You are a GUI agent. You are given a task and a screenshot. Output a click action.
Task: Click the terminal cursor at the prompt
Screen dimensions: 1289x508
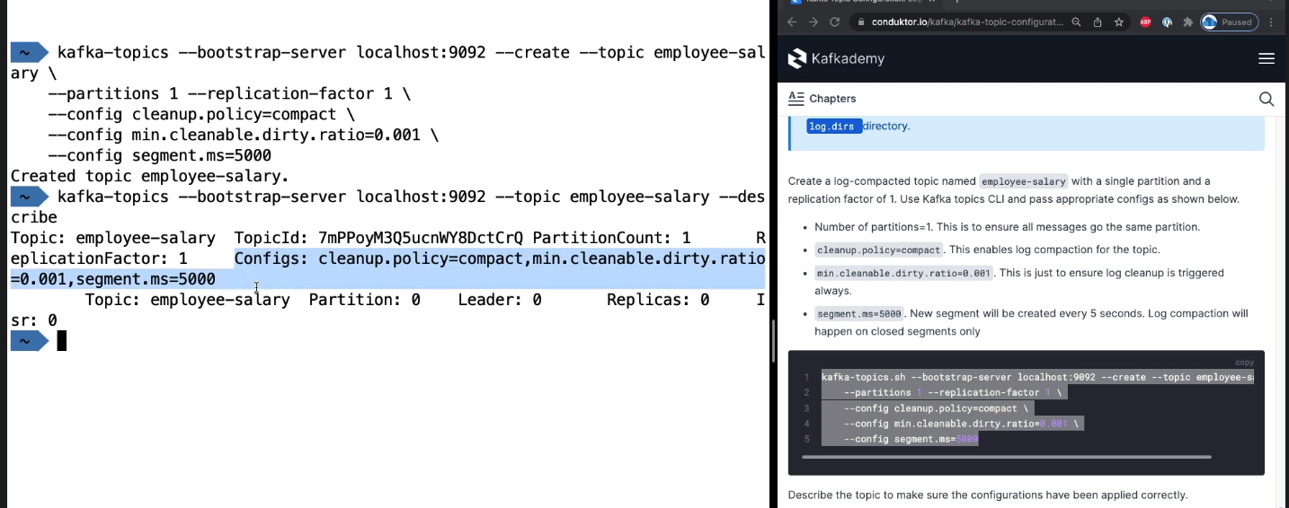pyautogui.click(x=62, y=341)
